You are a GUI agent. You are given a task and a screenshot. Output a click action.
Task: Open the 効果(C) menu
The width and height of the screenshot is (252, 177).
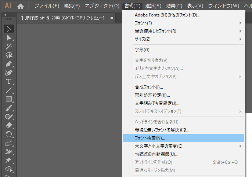174,6
